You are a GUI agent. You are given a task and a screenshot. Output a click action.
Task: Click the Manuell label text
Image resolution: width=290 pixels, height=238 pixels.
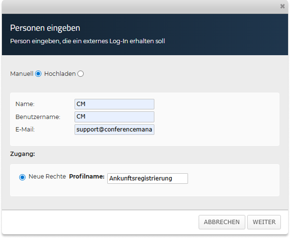click(22, 74)
